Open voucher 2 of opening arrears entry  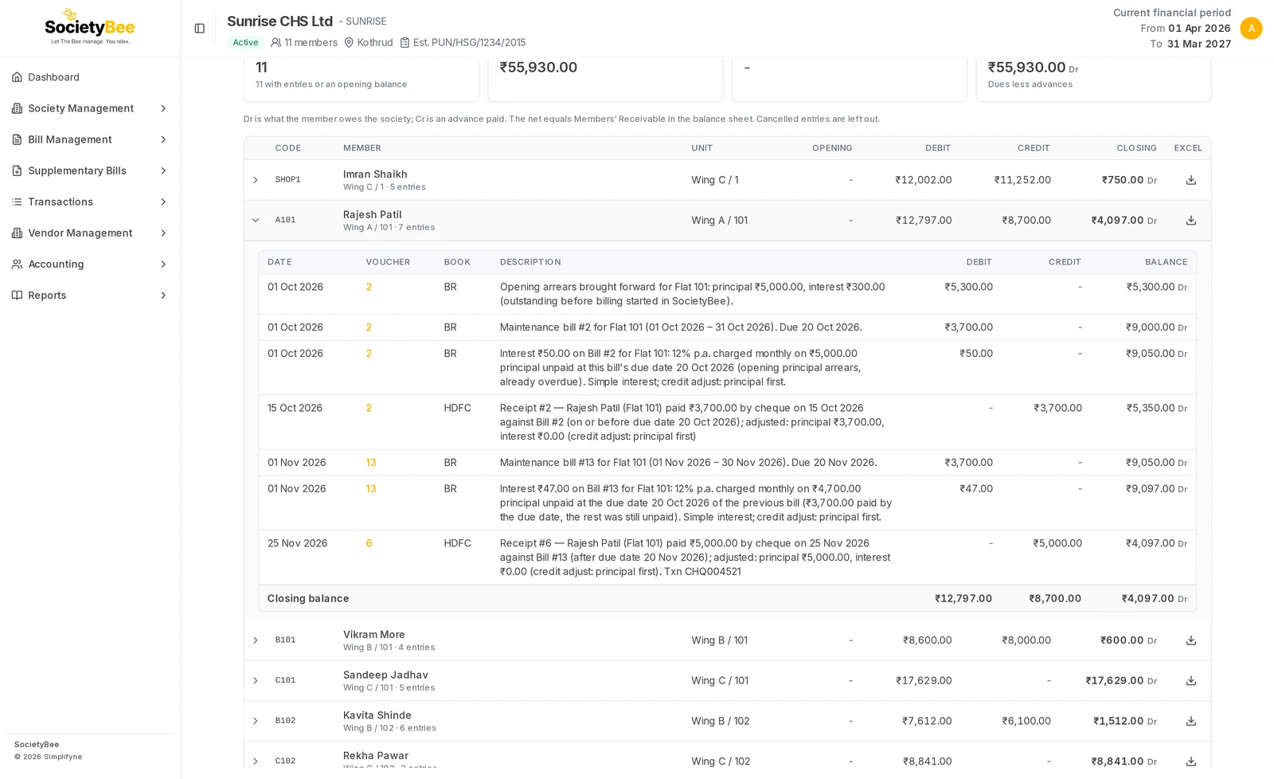(369, 287)
